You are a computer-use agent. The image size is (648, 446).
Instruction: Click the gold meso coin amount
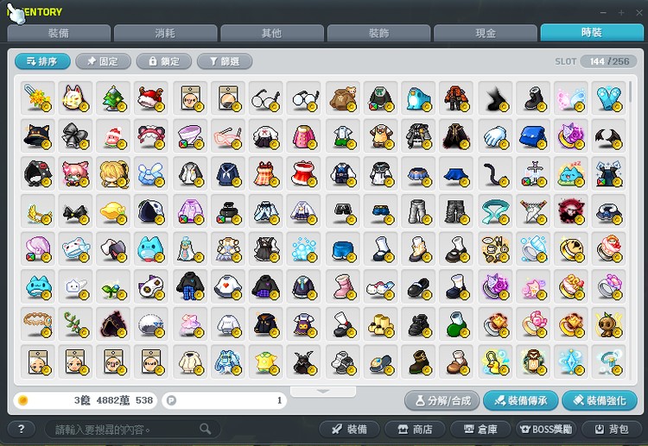[x=86, y=400]
